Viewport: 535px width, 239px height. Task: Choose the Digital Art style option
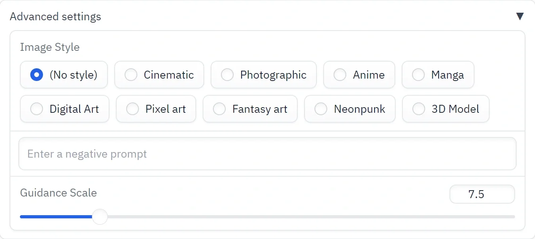[37, 109]
